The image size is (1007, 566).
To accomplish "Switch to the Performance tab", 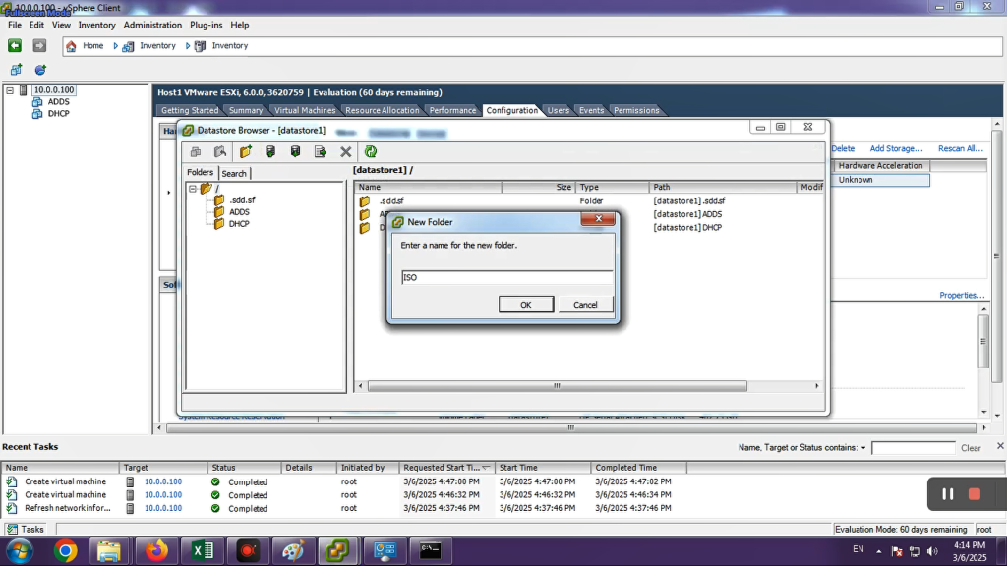I will tap(452, 110).
